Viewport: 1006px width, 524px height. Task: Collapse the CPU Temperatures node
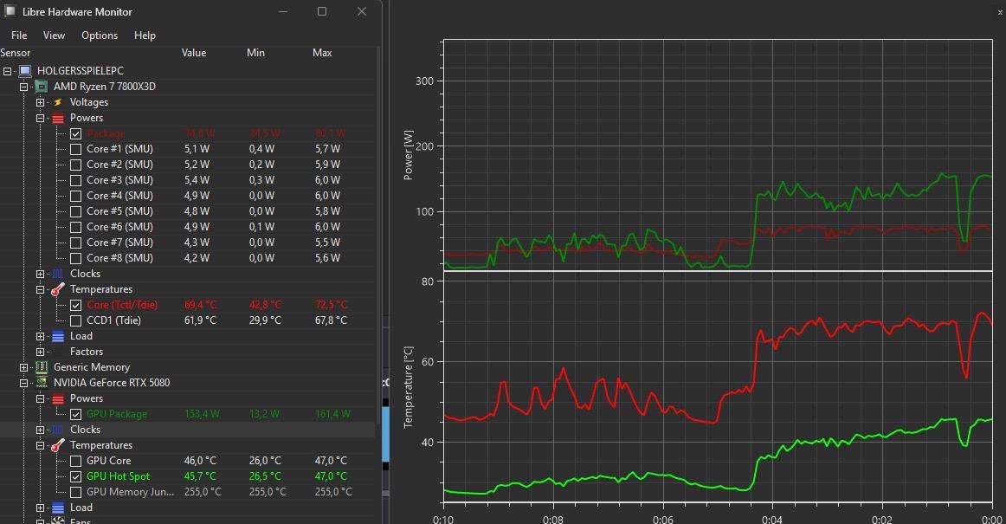40,289
